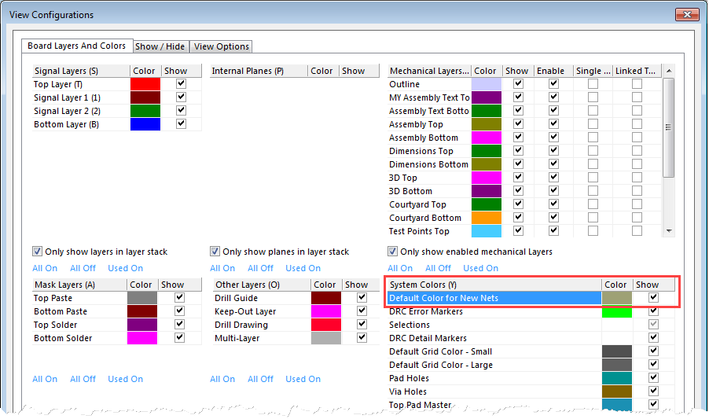
Task: Uncheck Only show enabled mechanical Layers
Action: click(393, 252)
